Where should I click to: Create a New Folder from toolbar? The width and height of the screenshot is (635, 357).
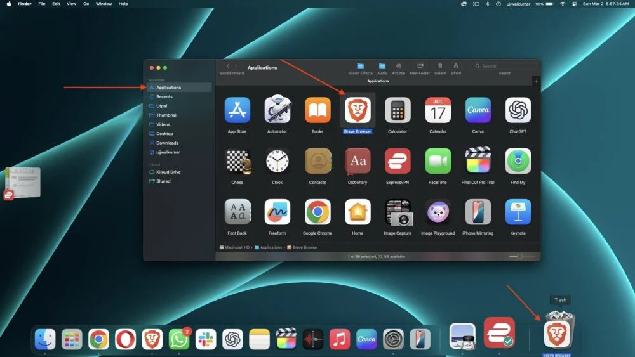tap(420, 66)
